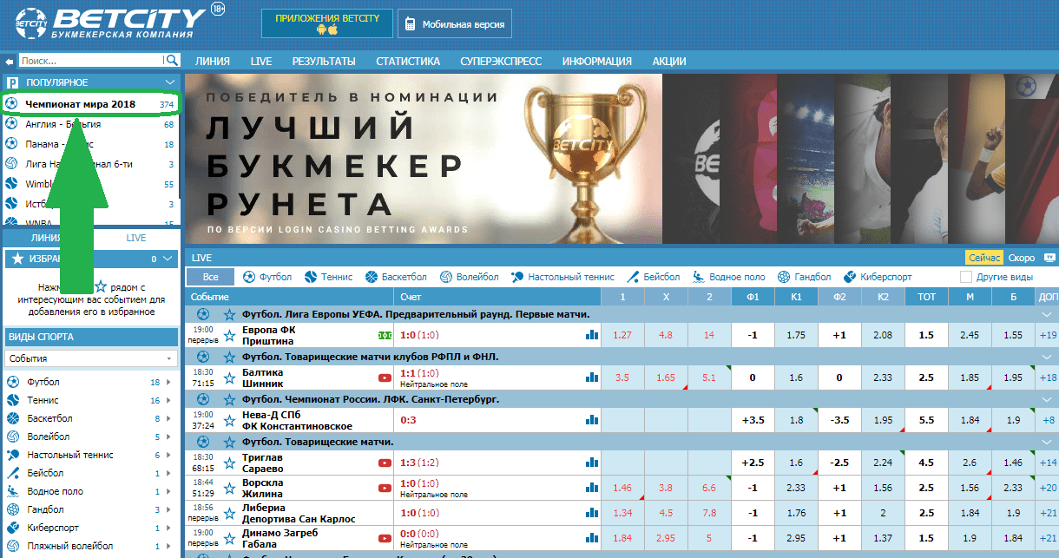Click the ПРИЛОЖЕНИЯ BETCITY button
The height and width of the screenshot is (558, 1059).
[x=327, y=24]
